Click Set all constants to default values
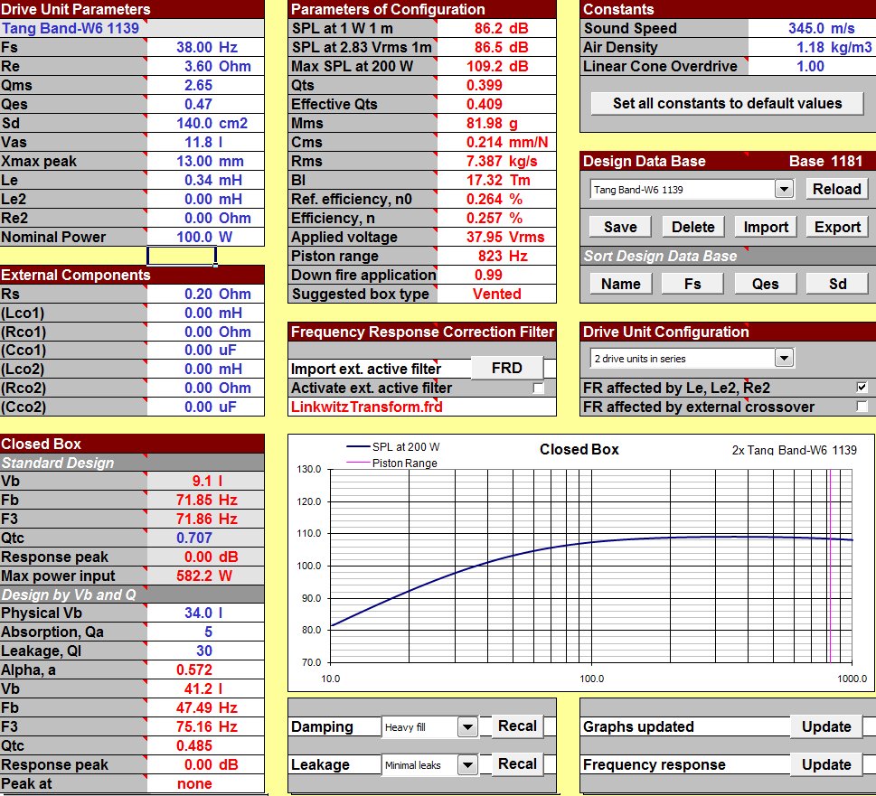876x796 pixels. [727, 103]
